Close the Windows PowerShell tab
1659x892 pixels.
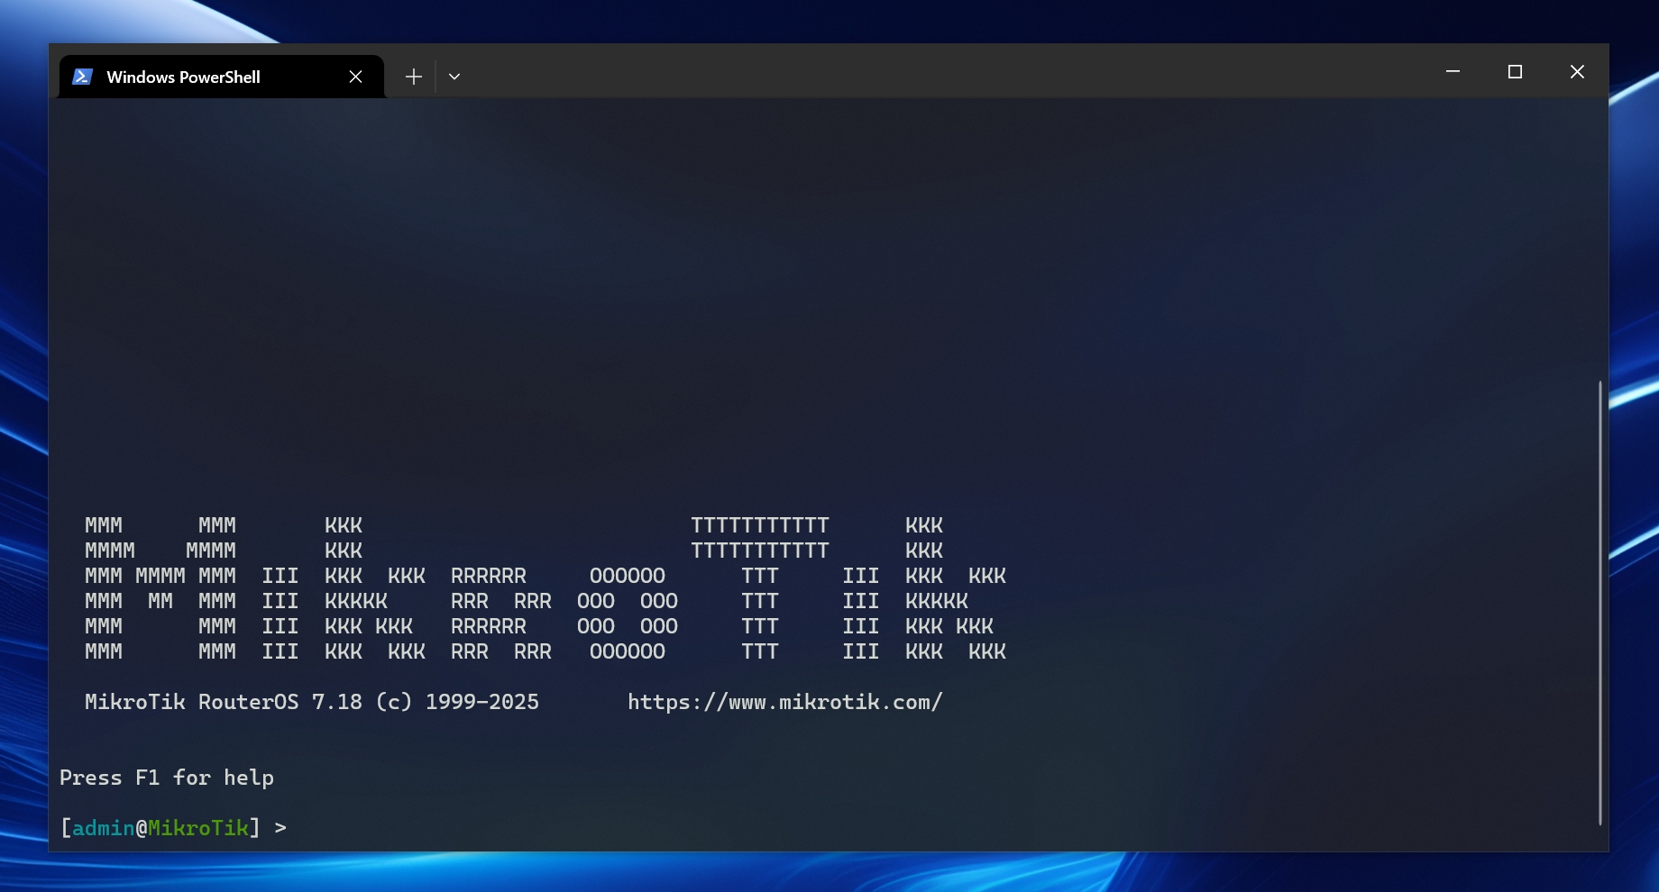pyautogui.click(x=355, y=77)
